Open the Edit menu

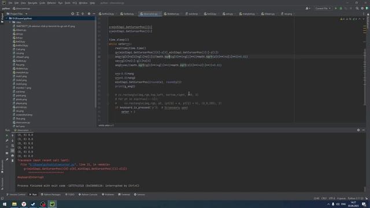click(16, 3)
